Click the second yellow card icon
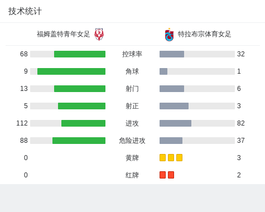 pyautogui.click(x=171, y=157)
